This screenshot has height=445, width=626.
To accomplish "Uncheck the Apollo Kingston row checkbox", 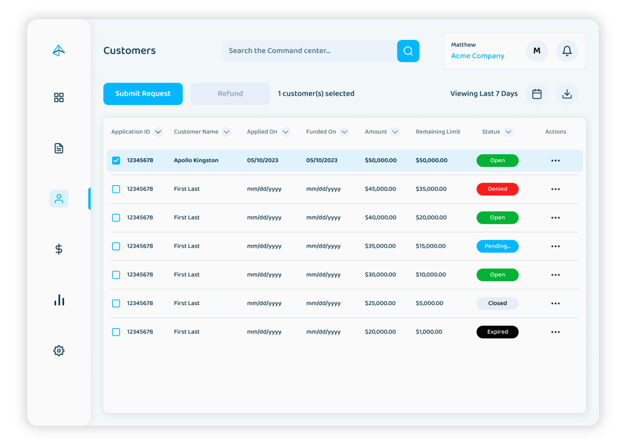I will [116, 160].
